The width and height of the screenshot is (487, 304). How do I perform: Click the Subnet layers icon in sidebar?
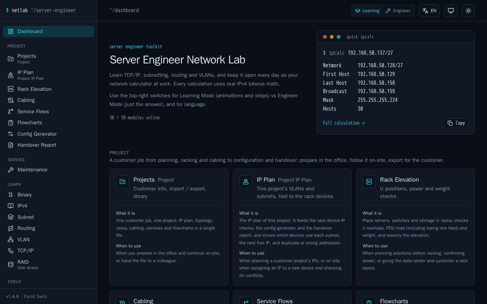coord(11,217)
